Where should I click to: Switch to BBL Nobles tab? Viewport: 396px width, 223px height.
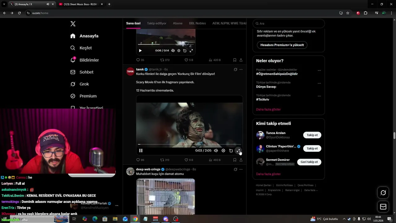point(197,24)
